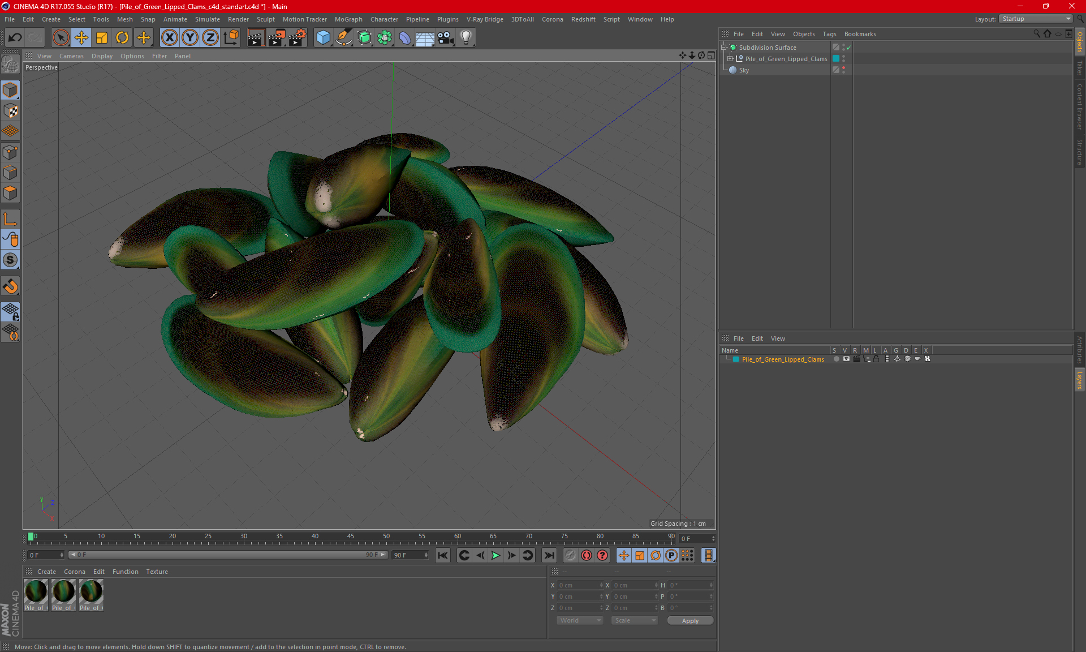Open viewport Cameras menu
The height and width of the screenshot is (652, 1086).
(x=71, y=56)
